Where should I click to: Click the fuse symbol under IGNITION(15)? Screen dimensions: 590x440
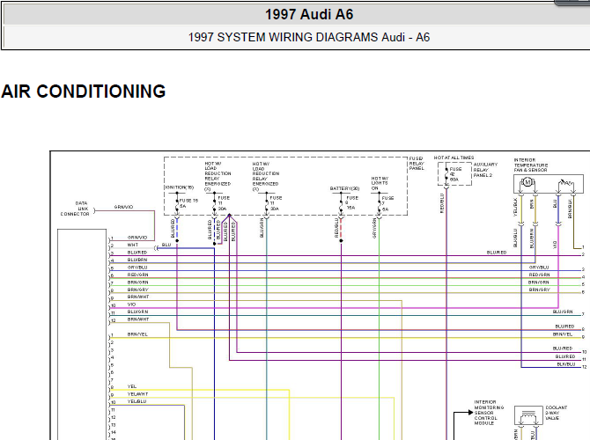point(177,206)
